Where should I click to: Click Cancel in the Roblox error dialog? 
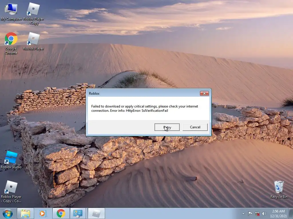pos(195,127)
